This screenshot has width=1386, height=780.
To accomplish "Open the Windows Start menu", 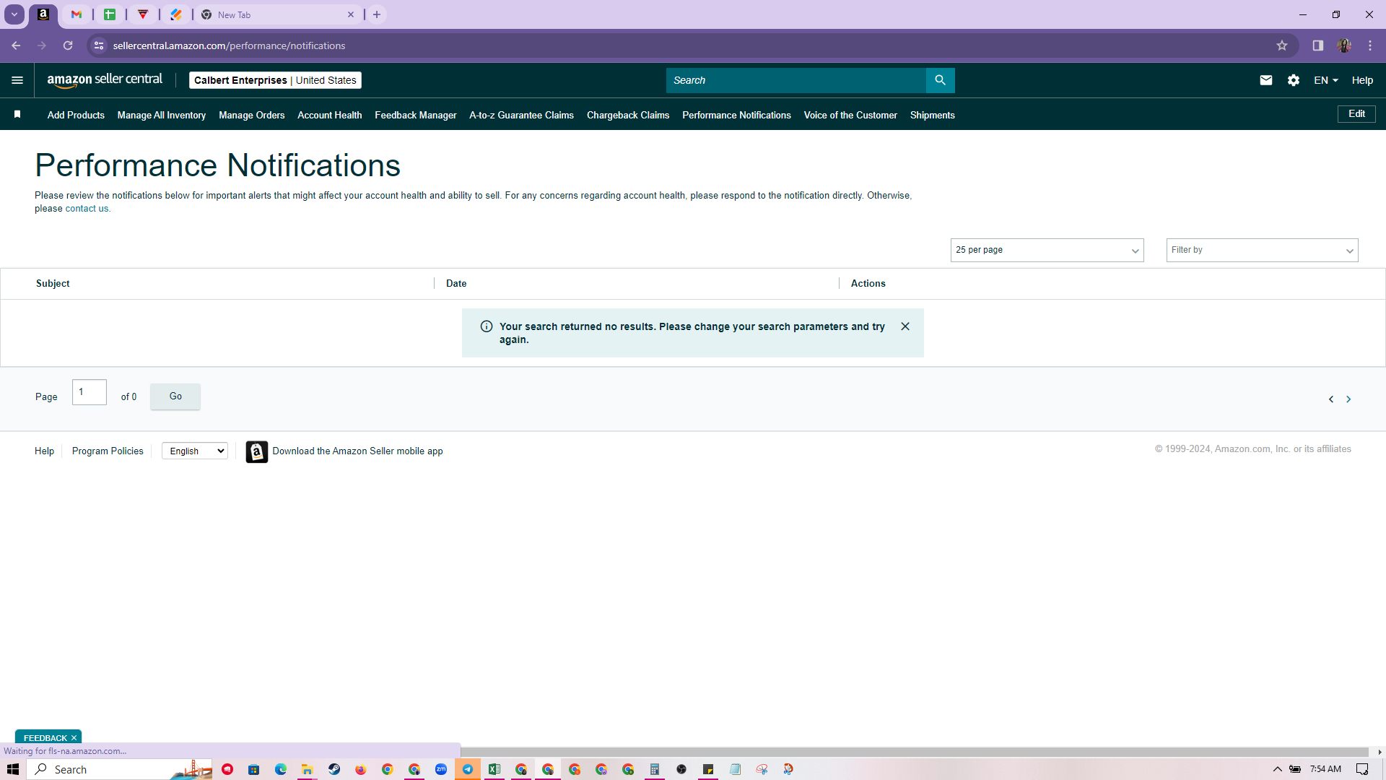I will click(13, 769).
